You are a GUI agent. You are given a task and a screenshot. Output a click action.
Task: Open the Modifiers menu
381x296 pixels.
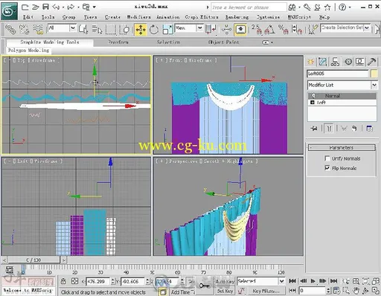tap(138, 17)
